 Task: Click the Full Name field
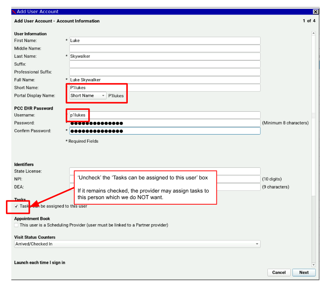click(165, 80)
